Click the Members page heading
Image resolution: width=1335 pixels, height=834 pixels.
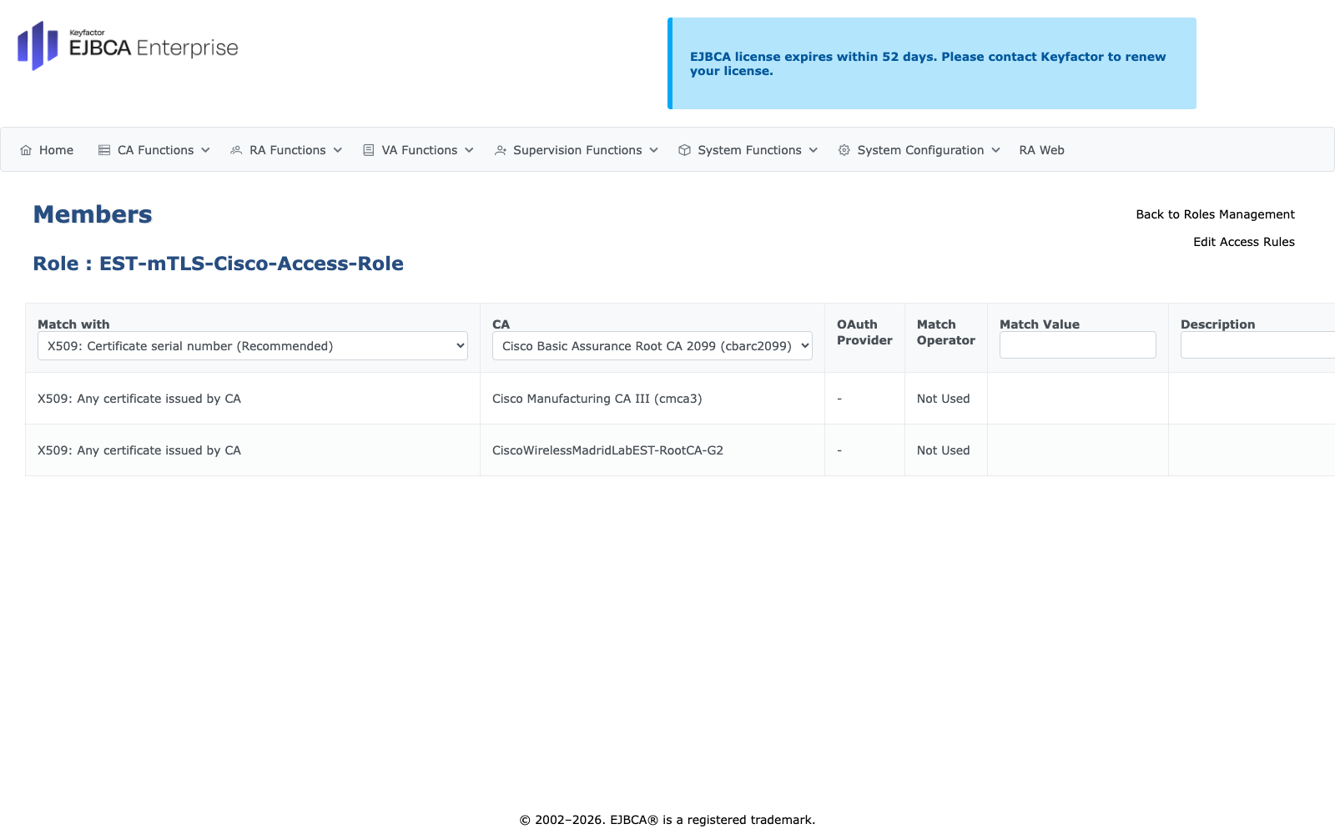pos(93,214)
